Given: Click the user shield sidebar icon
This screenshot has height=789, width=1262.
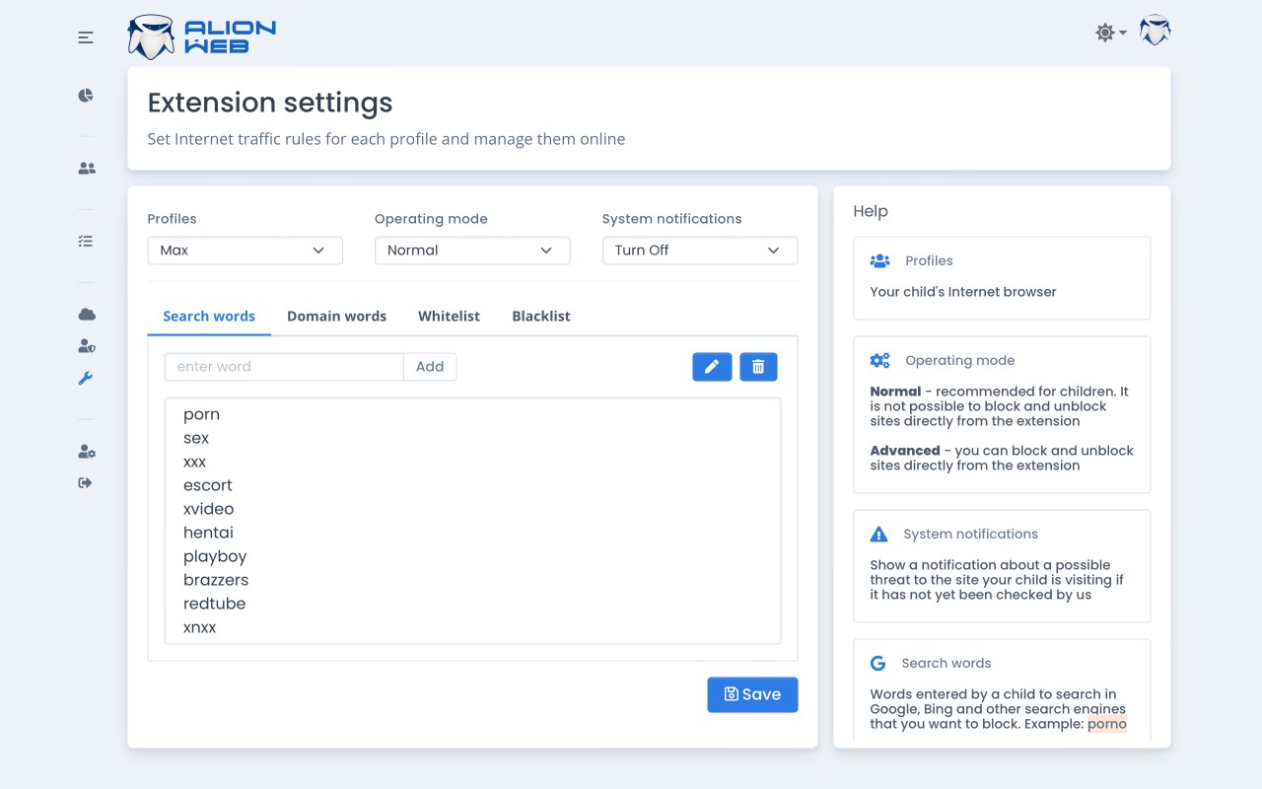Looking at the screenshot, I should pos(86,346).
